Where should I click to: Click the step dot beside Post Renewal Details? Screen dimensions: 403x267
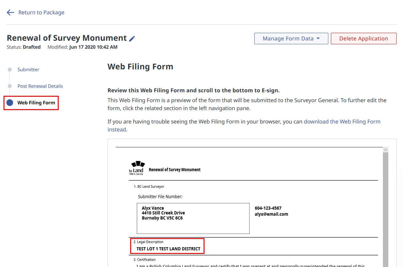pos(10,86)
